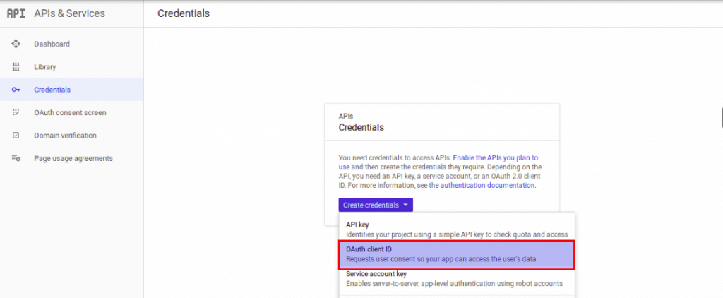The image size is (723, 298).
Task: Click the Dashboard sidebar icon
Action: click(x=16, y=44)
